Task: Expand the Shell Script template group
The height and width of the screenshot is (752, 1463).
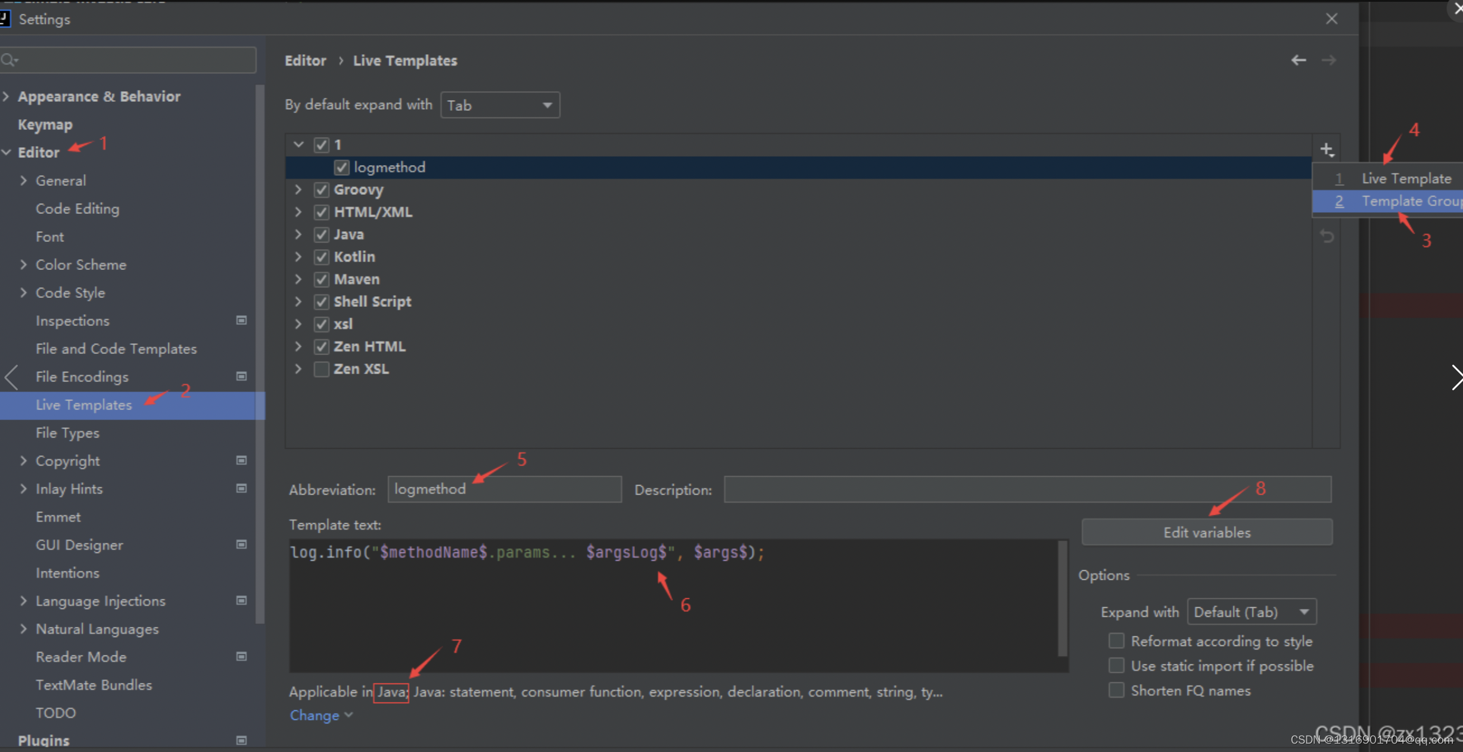Action: tap(300, 301)
